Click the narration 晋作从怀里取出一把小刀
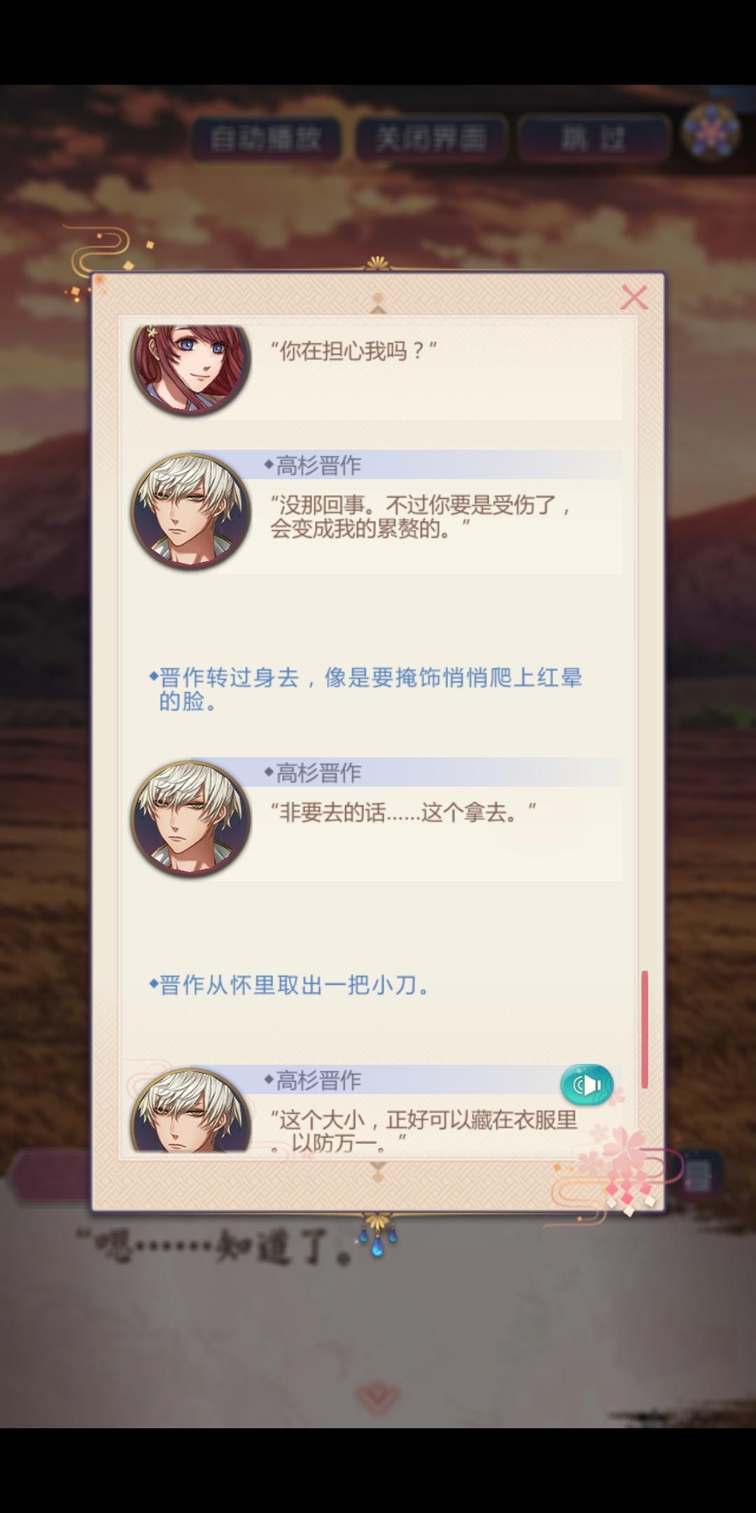This screenshot has width=756, height=1513. (289, 985)
